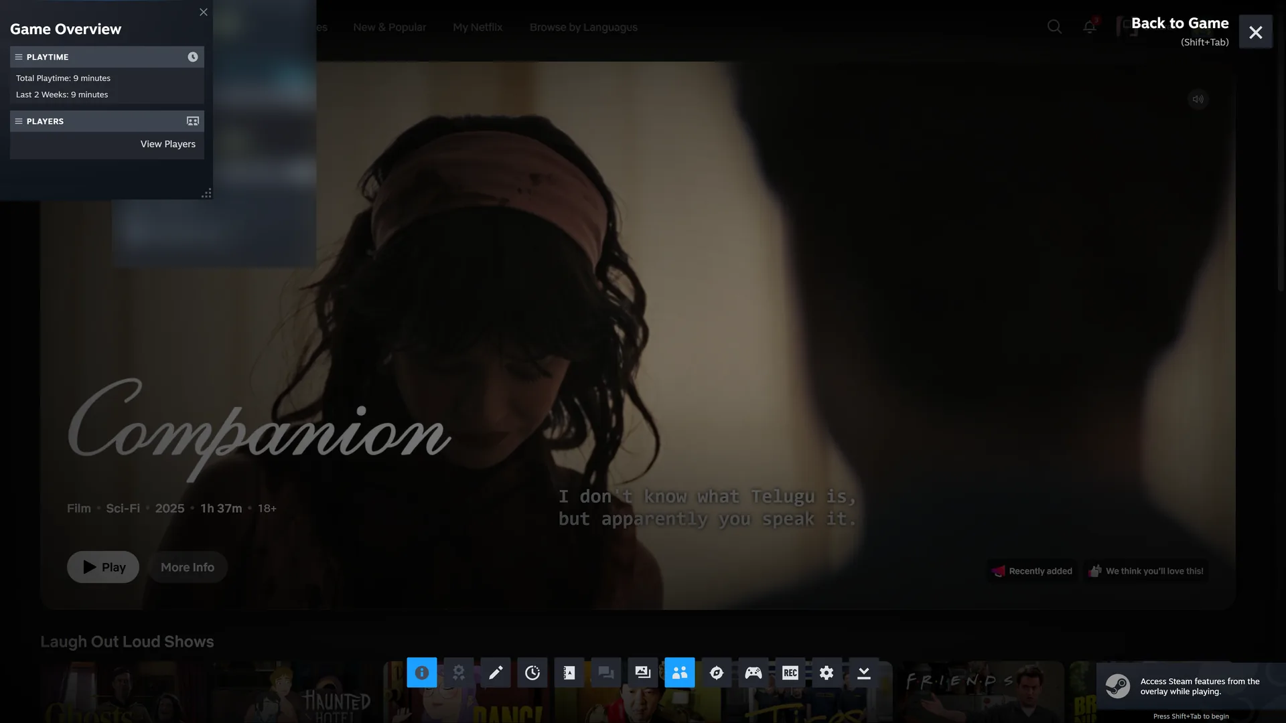Toggle the Game Overview info icon in overlay toolbar
Viewport: 1286px width, 723px height.
pyautogui.click(x=422, y=673)
